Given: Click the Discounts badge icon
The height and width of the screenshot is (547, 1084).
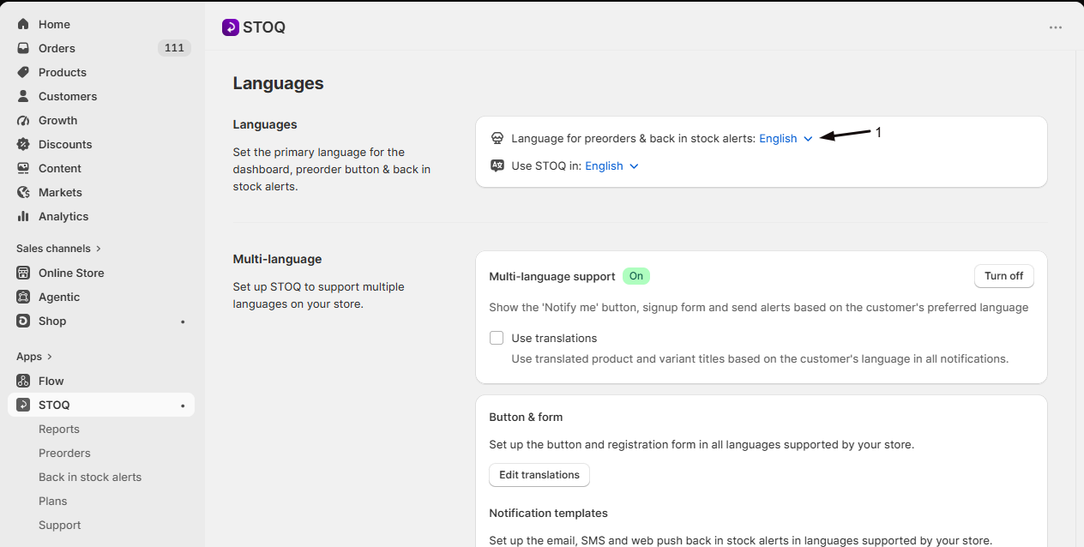Looking at the screenshot, I should 23,144.
